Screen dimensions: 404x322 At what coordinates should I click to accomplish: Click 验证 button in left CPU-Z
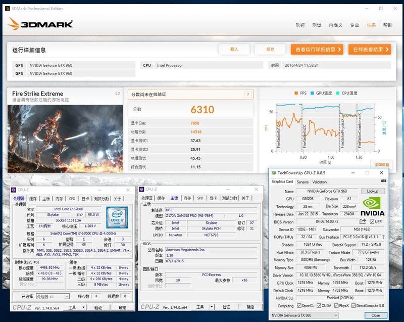pos(98,307)
